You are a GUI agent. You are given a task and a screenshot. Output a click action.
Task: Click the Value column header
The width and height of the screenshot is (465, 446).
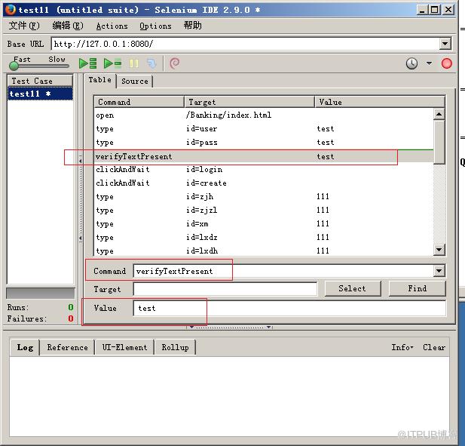click(x=380, y=102)
